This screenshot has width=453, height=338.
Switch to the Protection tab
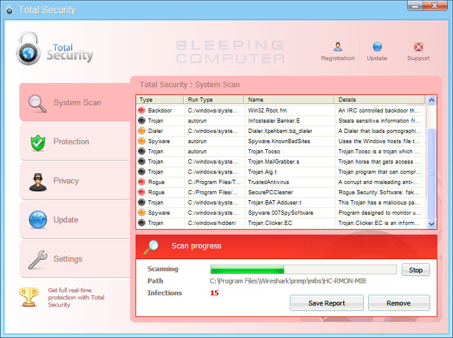75,141
